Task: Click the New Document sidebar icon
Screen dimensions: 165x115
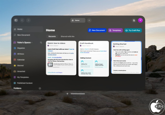Action: pyautogui.click(x=15, y=35)
